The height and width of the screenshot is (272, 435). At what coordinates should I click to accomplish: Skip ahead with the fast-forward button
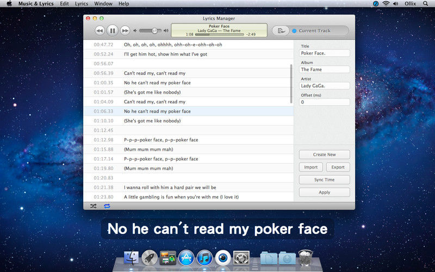[x=125, y=30]
